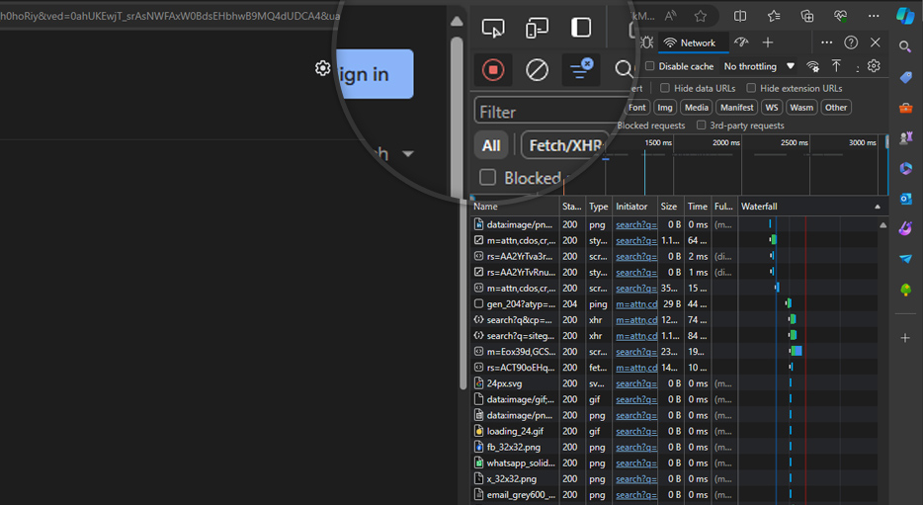Select the inspect element picker tool
This screenshot has width=923, height=505.
(493, 28)
